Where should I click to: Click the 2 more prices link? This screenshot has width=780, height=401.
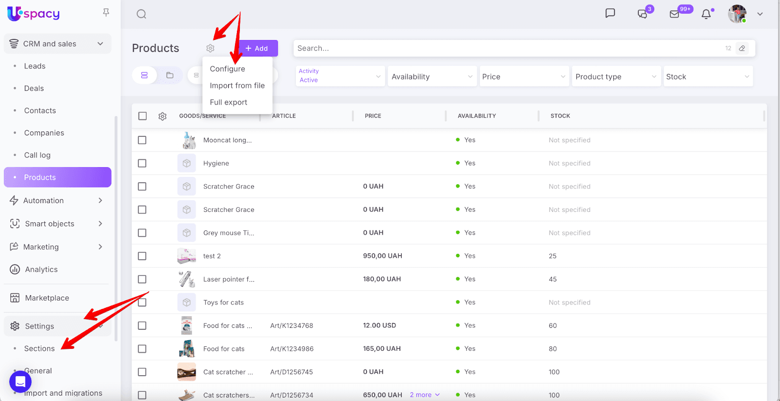click(425, 395)
